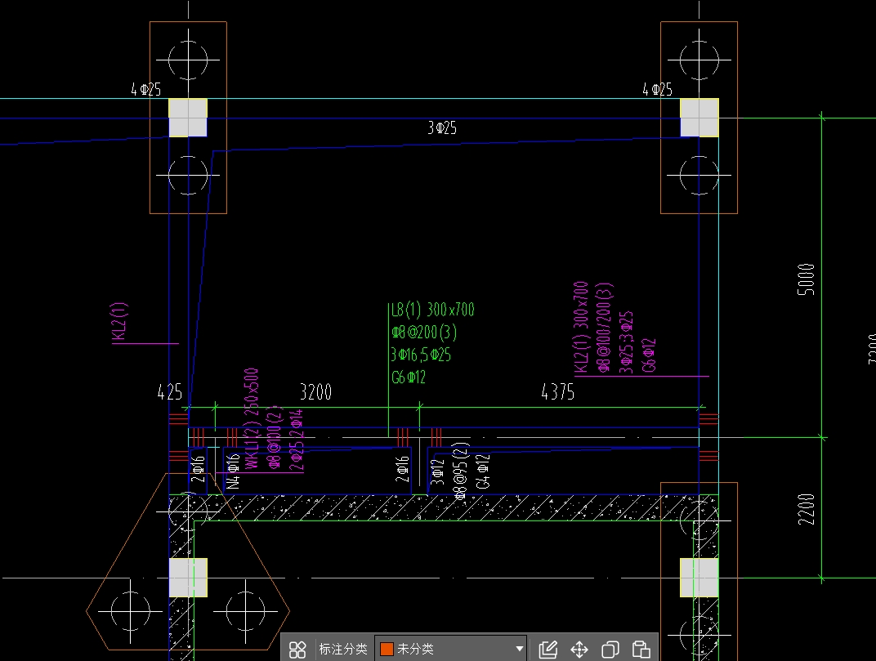
Task: Click the magenta KL2(1) 300x700 label
Action: tap(581, 327)
